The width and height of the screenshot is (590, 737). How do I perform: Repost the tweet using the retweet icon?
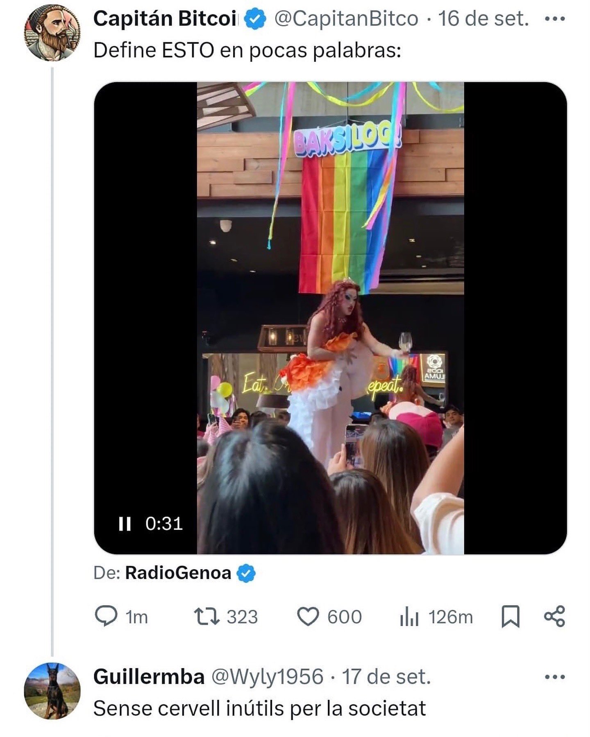(x=207, y=616)
